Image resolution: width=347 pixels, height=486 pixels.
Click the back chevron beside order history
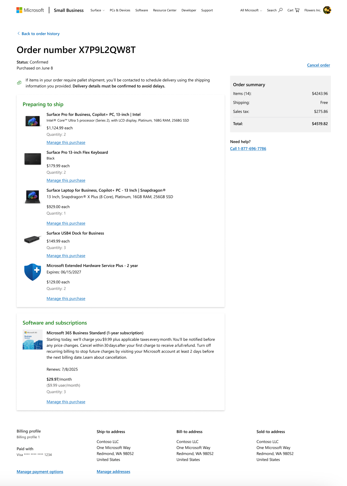18,33
